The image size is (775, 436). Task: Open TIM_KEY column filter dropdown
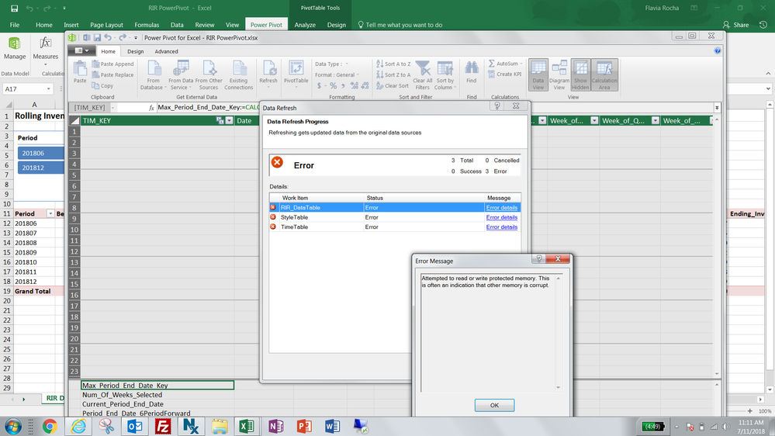pyautogui.click(x=229, y=120)
